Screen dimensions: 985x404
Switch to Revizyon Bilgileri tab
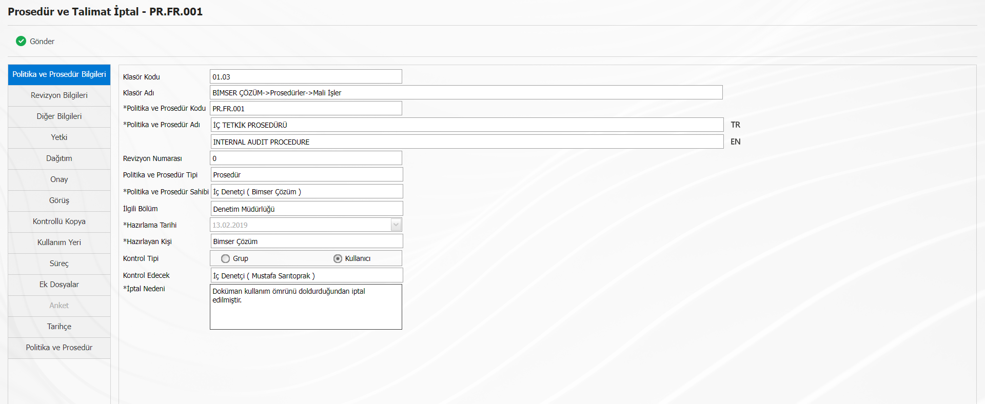[x=59, y=95]
